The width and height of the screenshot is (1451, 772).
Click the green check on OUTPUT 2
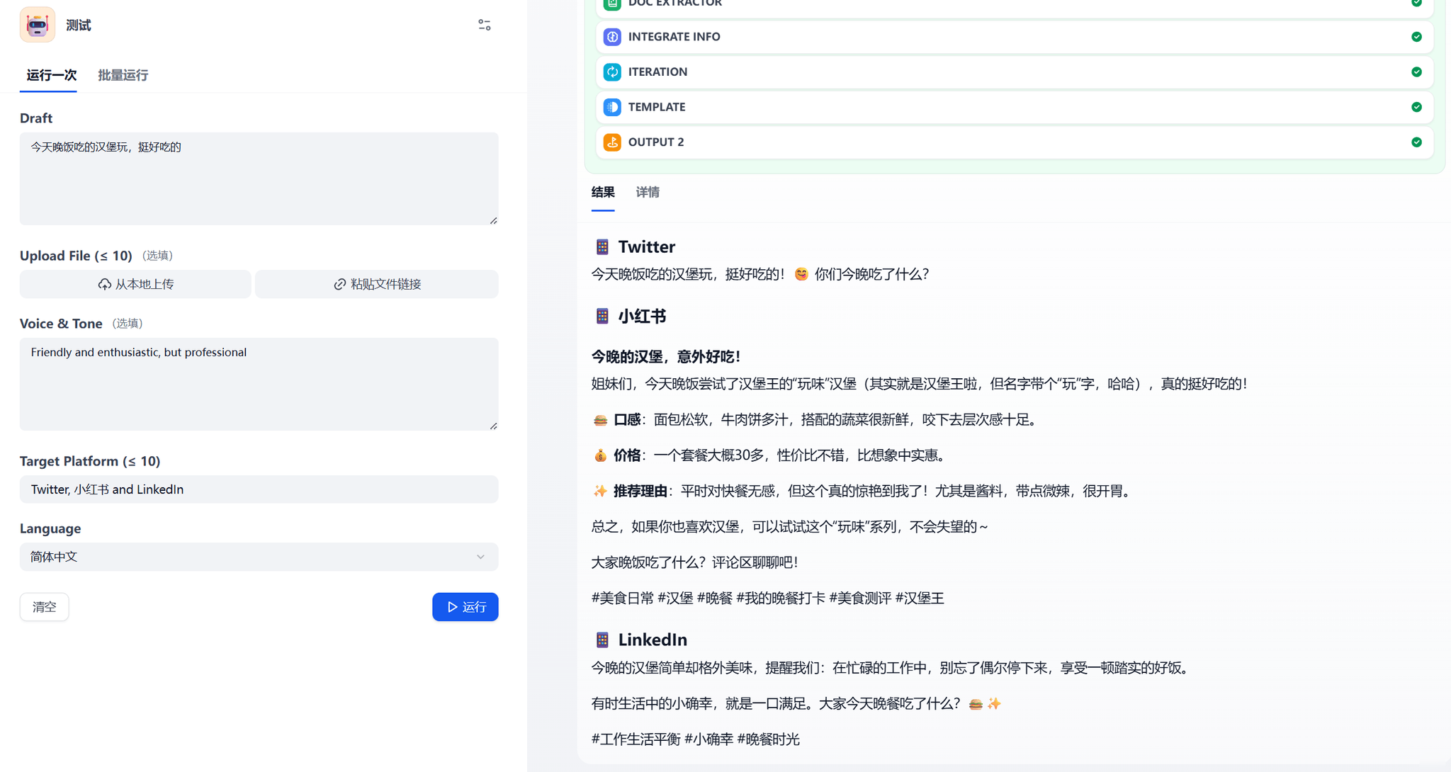click(x=1416, y=142)
